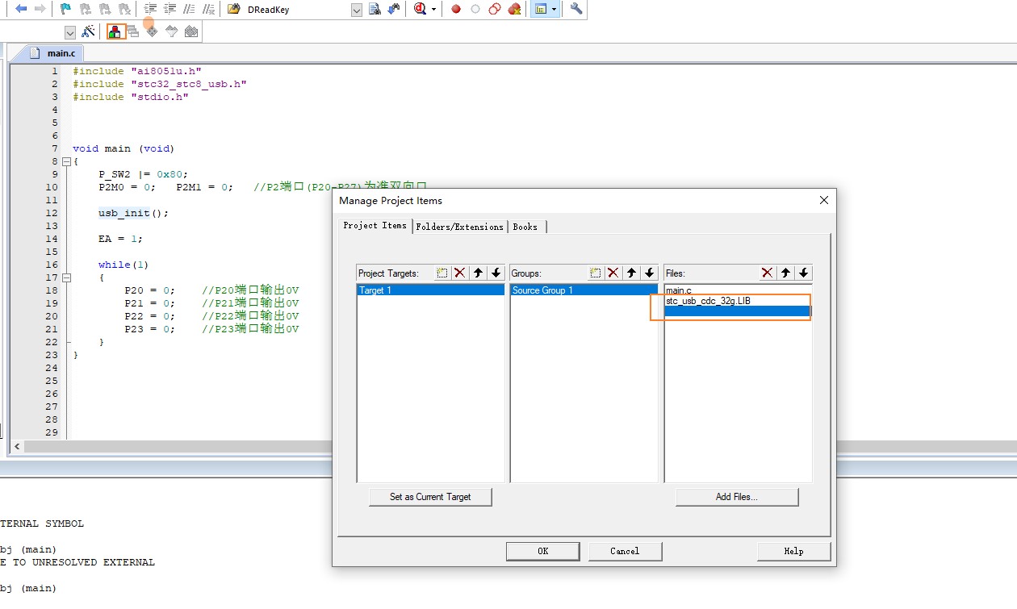
Task: Unindent the selected lines
Action: (x=169, y=9)
